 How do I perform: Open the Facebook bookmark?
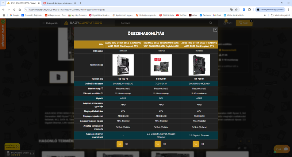[x=205, y=15]
